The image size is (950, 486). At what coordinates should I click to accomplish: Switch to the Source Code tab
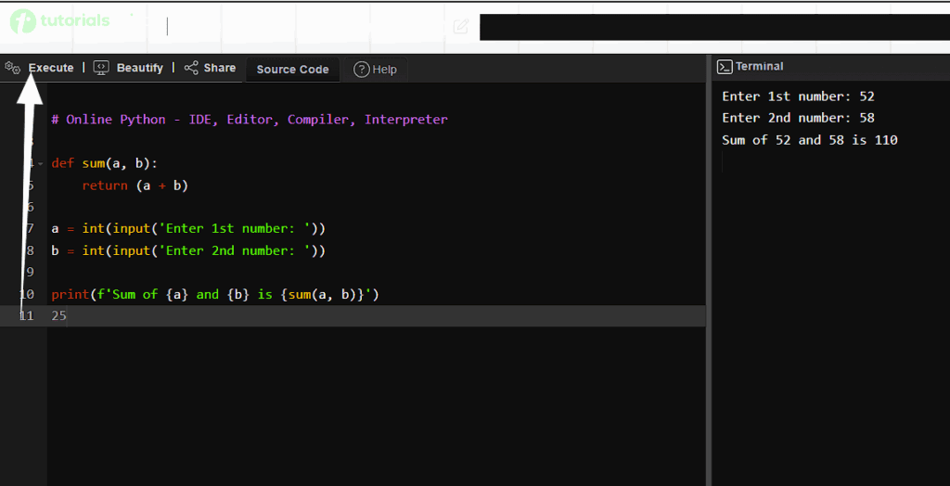point(292,70)
